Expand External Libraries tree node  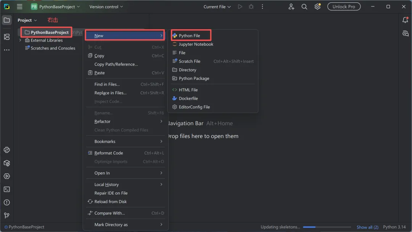click(20, 40)
